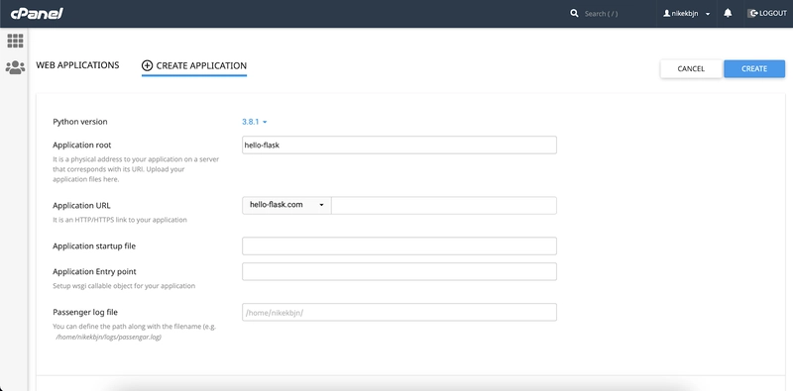The image size is (793, 391).
Task: Click the Passenger log file label
Action: coord(85,312)
